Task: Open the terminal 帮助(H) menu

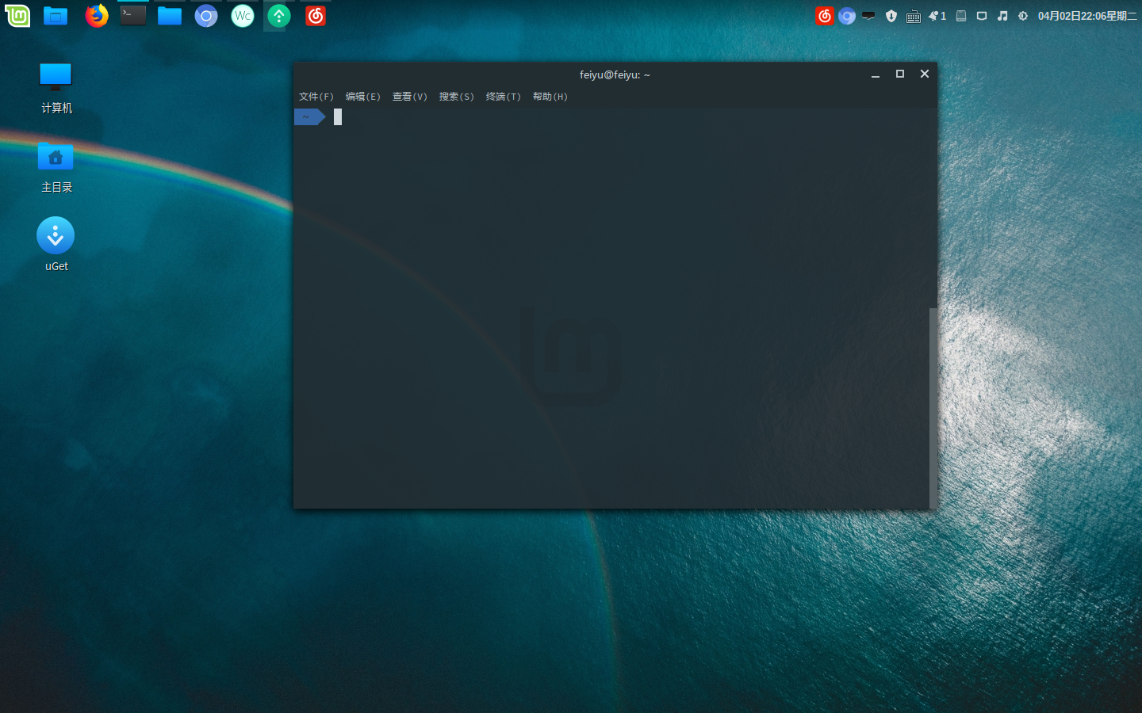Action: click(550, 97)
